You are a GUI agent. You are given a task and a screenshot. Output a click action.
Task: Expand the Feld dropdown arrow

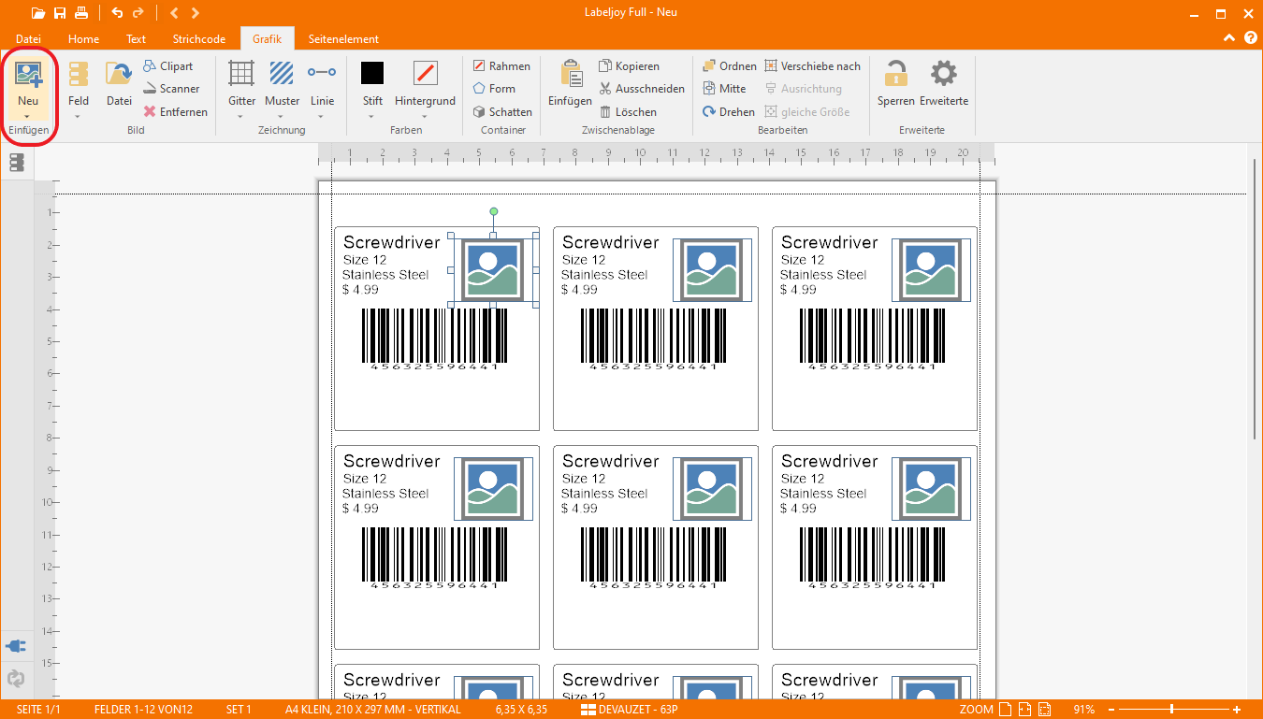(79, 117)
